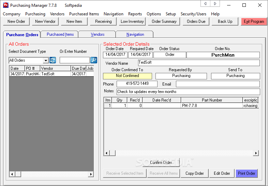
Task: Open the Options menu
Action: pyautogui.click(x=154, y=14)
